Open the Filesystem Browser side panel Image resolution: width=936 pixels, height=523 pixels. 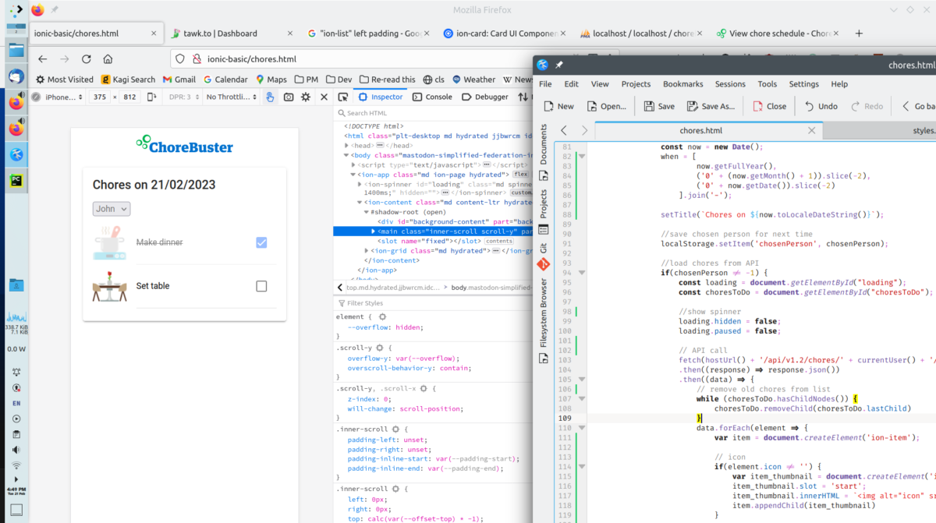coord(544,320)
